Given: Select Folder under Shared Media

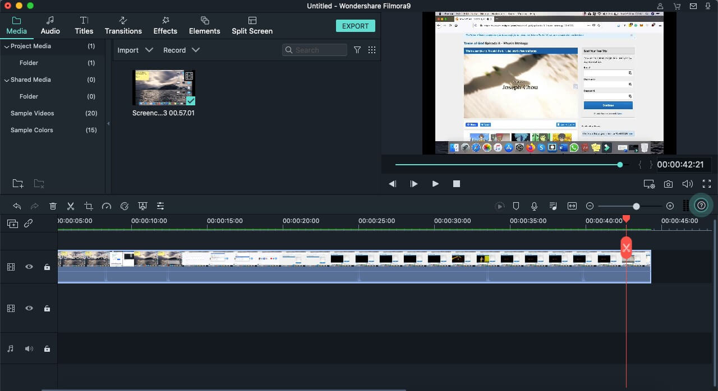Looking at the screenshot, I should [x=29, y=96].
